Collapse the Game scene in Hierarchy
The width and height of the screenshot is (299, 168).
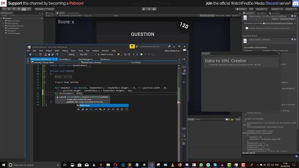[x=1, y=18]
